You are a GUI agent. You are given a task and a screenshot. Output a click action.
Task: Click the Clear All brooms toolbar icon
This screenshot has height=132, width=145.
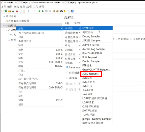[57, 11]
